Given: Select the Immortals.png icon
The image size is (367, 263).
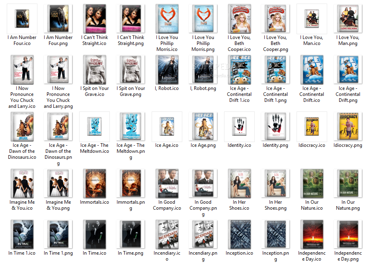Looking at the screenshot, I should (131, 183).
